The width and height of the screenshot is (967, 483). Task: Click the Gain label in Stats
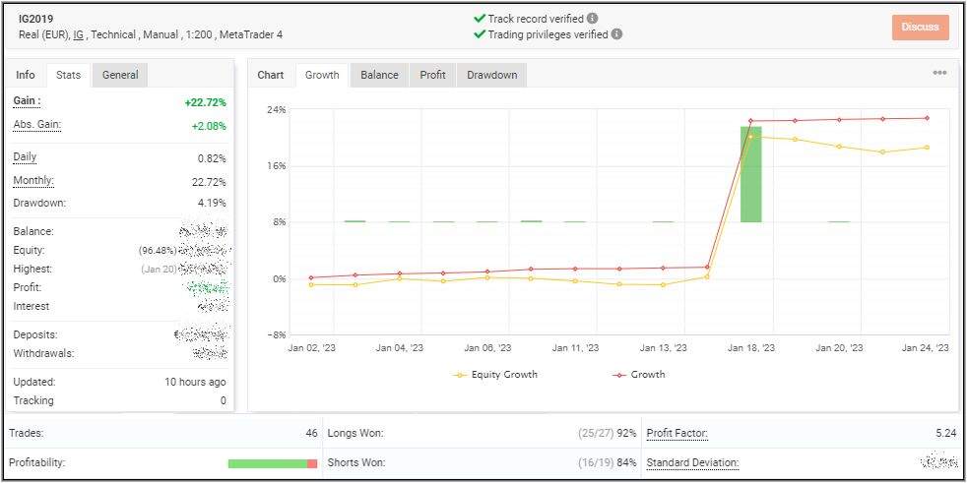point(27,101)
